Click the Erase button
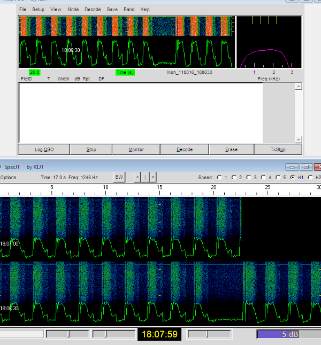The width and height of the screenshot is (321, 345). click(231, 150)
